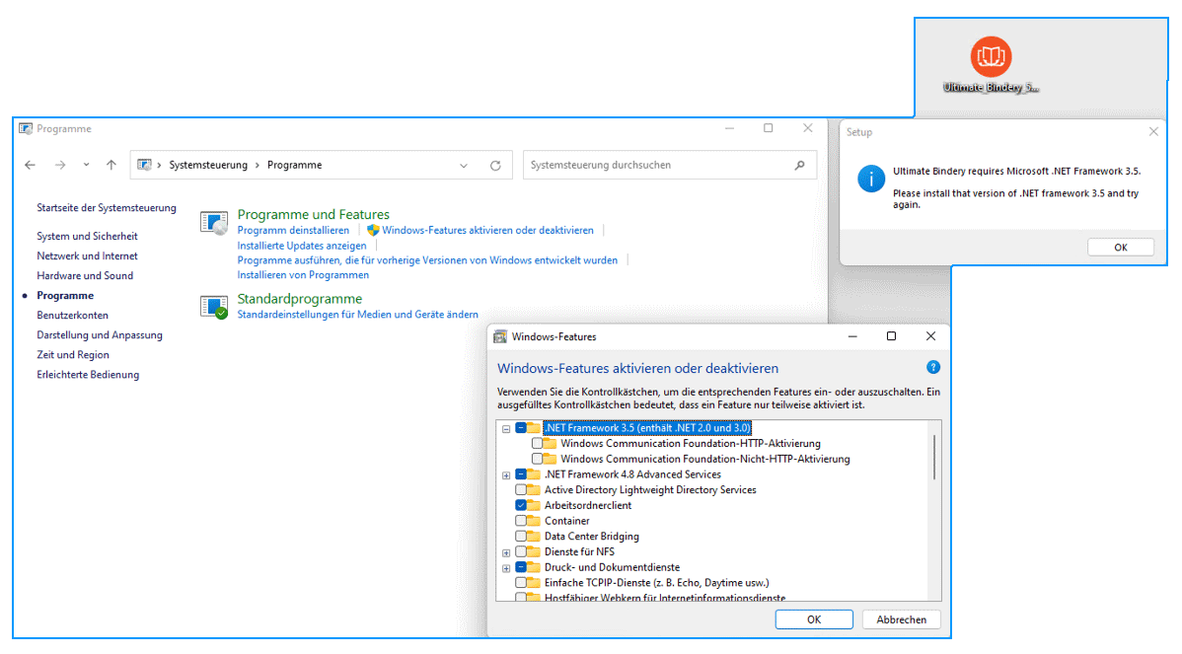Click the Programme und Features icon

pyautogui.click(x=214, y=223)
